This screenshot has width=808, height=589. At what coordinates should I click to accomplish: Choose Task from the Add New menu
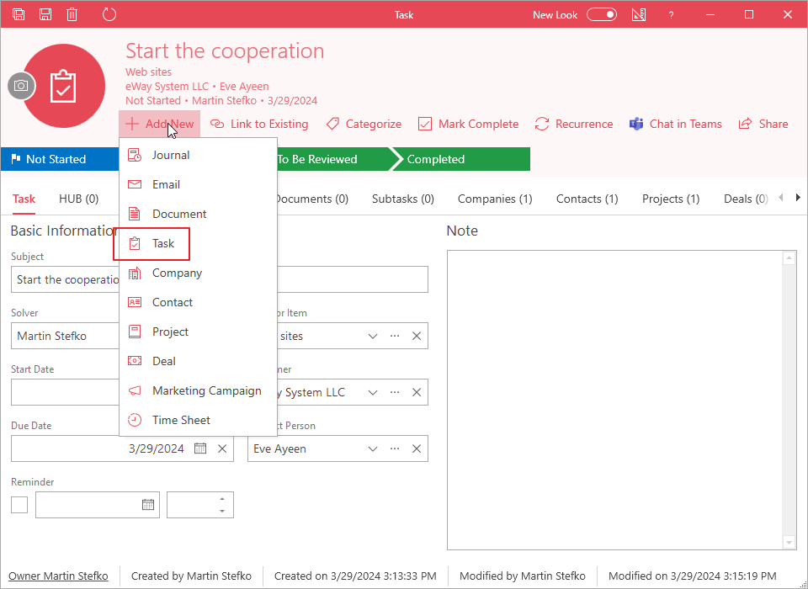tap(199, 243)
